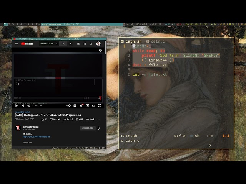
Task: Open the more actions ellipsis under the video
Action: pyautogui.click(x=98, y=120)
